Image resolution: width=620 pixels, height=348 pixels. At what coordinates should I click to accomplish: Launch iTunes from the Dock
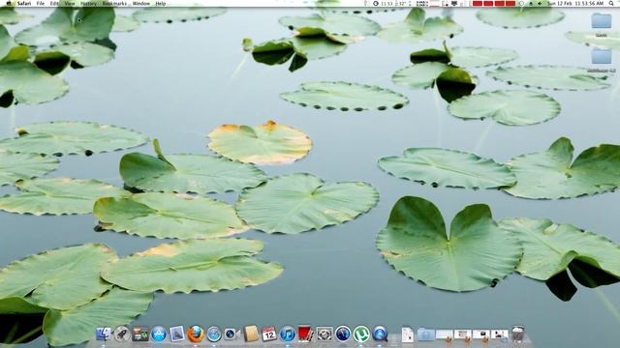(288, 334)
